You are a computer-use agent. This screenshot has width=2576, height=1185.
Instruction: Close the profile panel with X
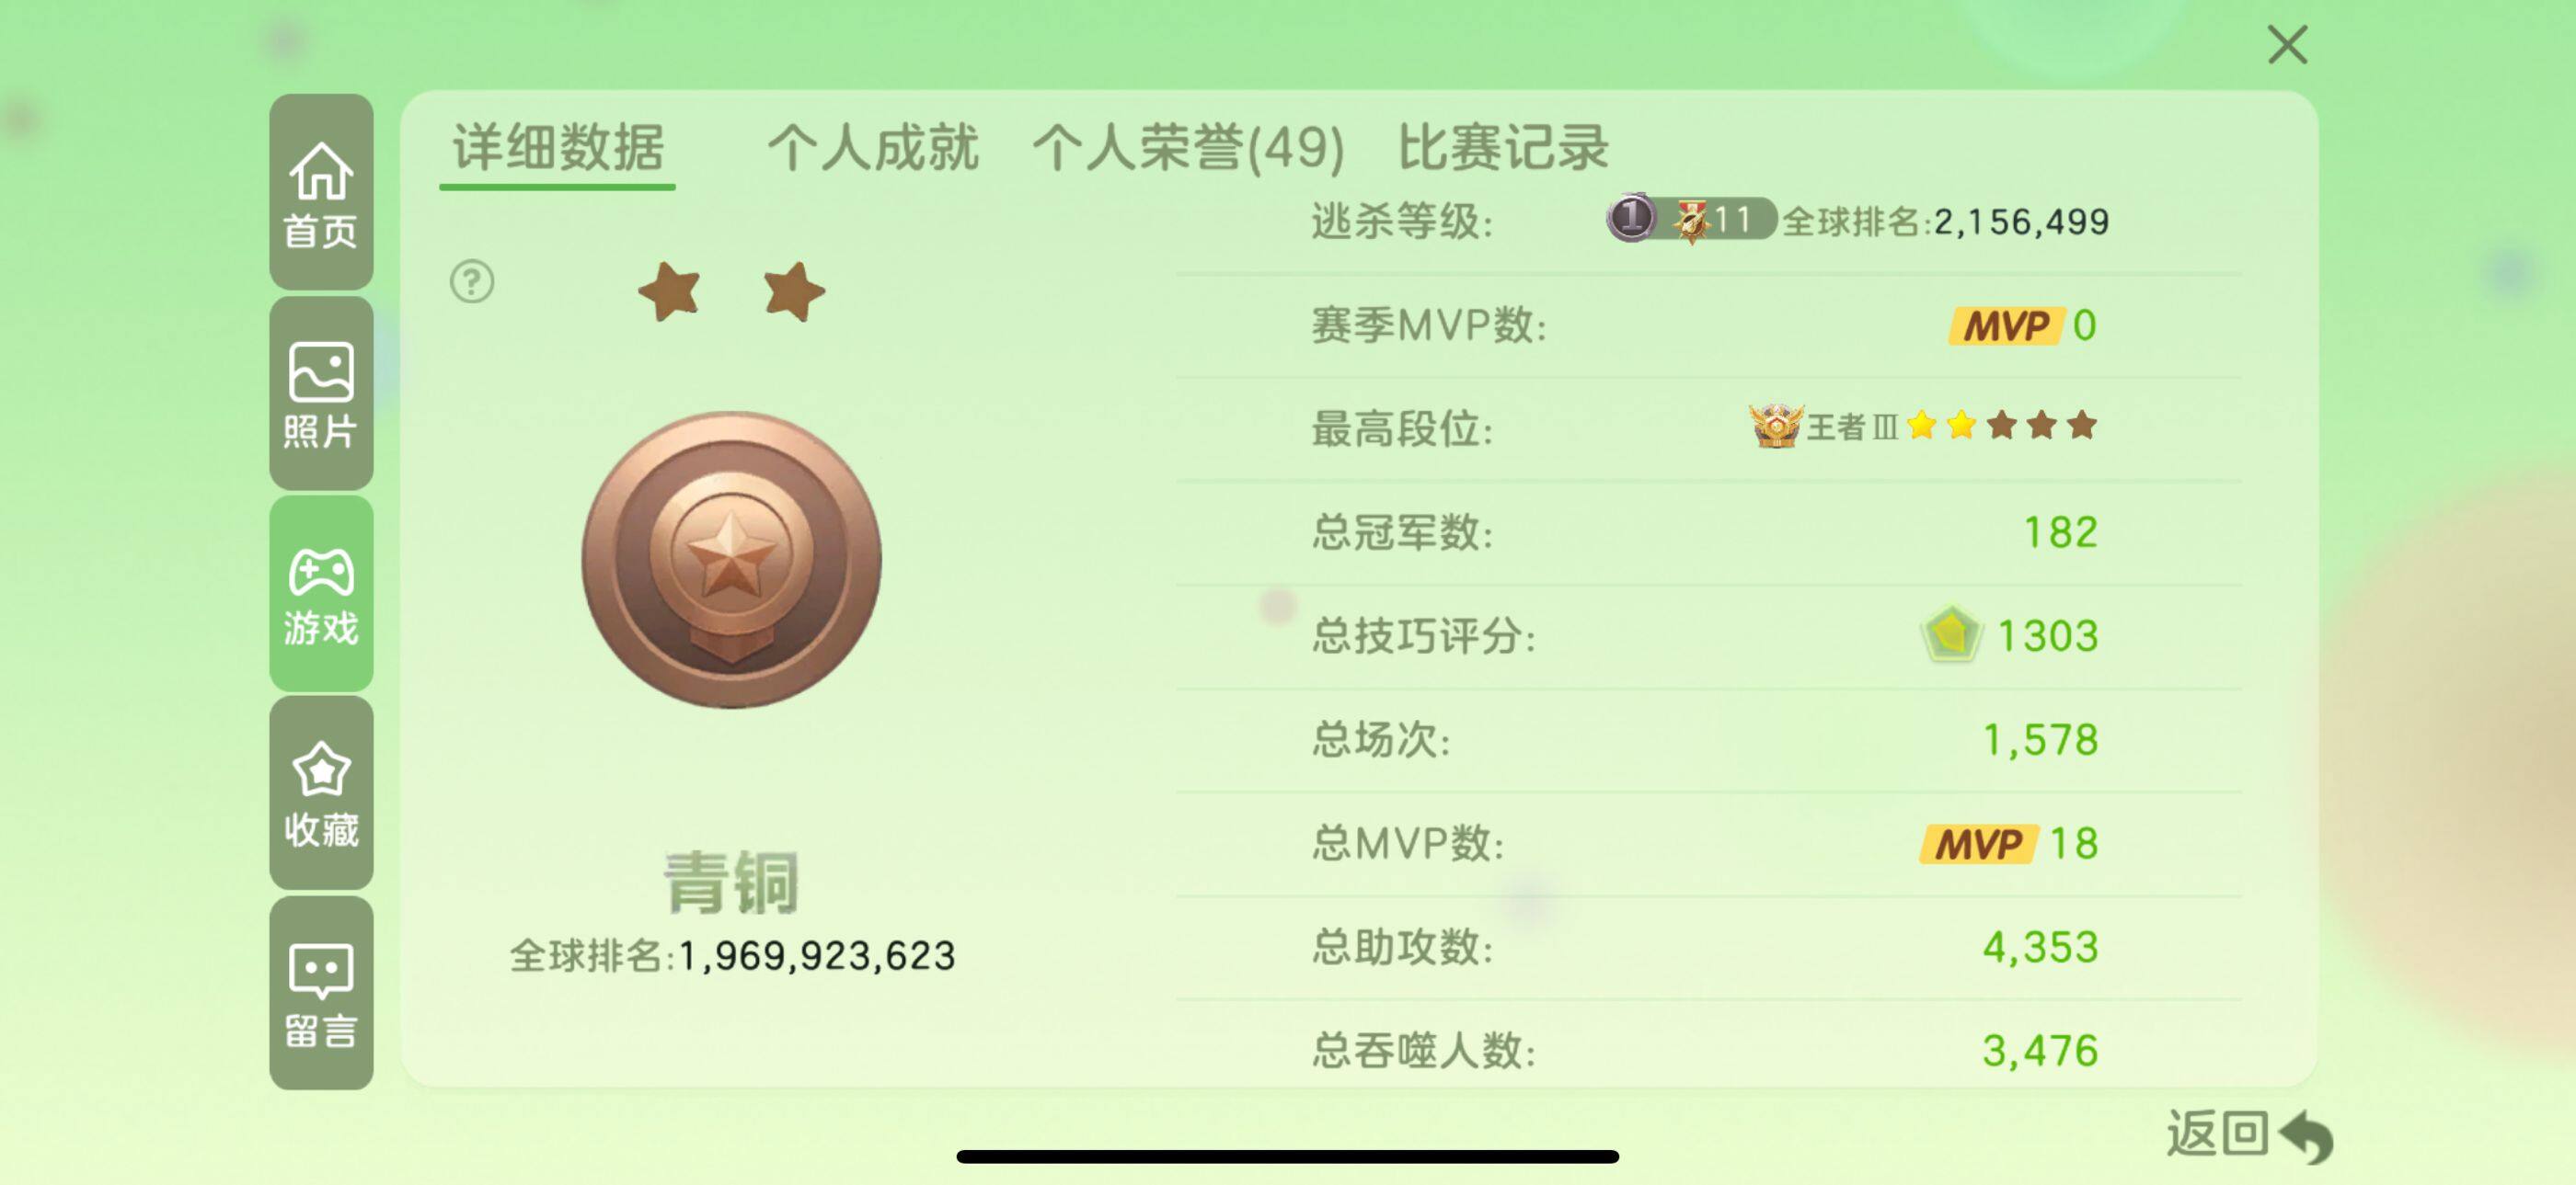pyautogui.click(x=2287, y=45)
